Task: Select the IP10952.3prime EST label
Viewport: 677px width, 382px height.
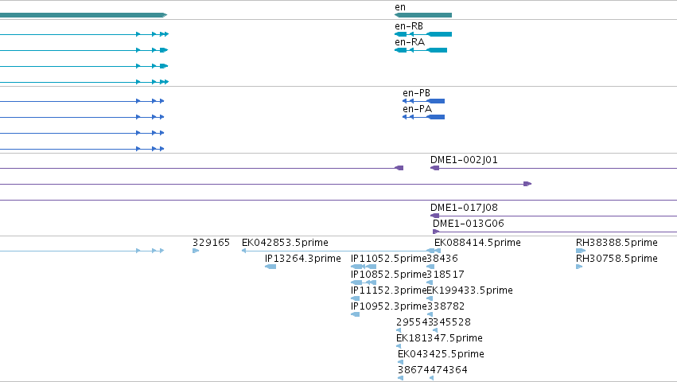Action: pyautogui.click(x=388, y=307)
